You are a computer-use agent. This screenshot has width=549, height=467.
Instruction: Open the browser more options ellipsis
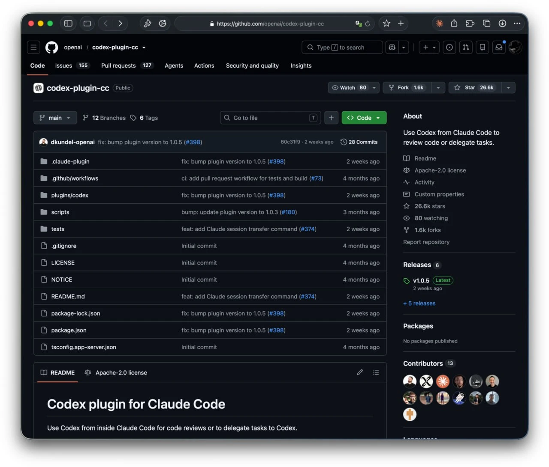[517, 24]
